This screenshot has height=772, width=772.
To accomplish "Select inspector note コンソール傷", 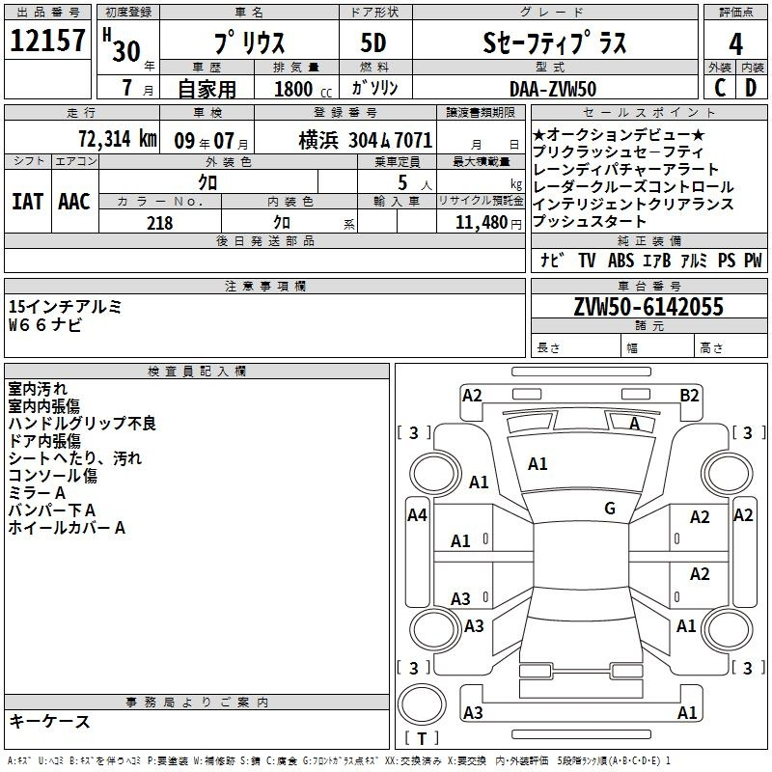I will 52,476.
